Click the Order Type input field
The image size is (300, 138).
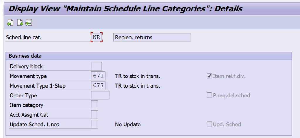(100, 95)
